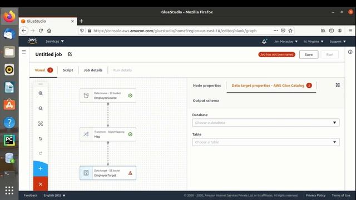Click the green check on Map node

[130, 134]
